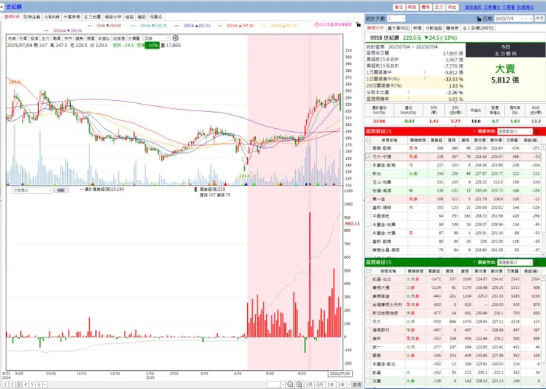Switch to the 月營收 tab

pyautogui.click(x=156, y=17)
